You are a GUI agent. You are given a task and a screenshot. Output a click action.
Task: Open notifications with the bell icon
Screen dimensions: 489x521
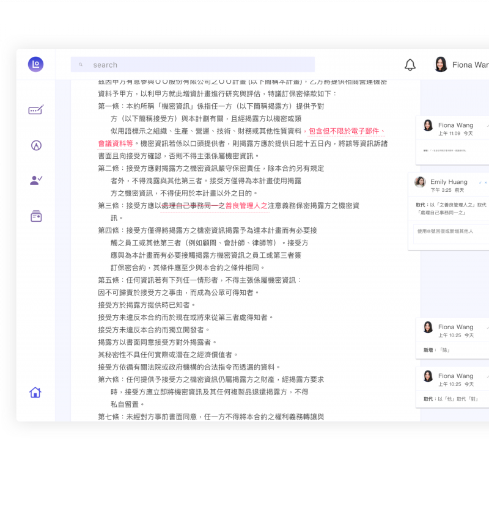click(410, 65)
